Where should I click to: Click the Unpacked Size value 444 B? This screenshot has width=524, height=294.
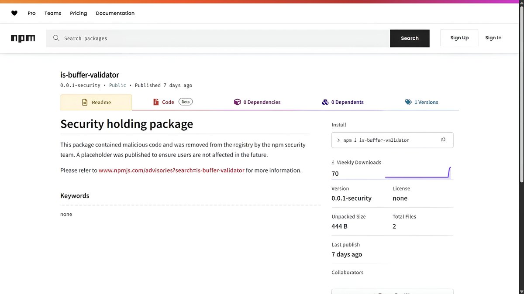pos(340,226)
